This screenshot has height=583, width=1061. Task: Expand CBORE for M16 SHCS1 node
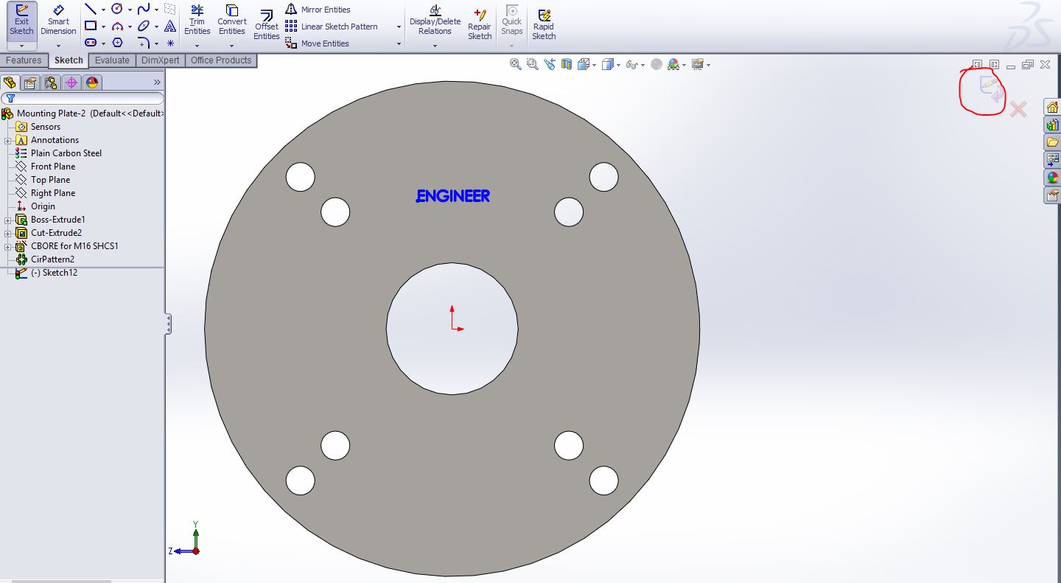(x=8, y=246)
